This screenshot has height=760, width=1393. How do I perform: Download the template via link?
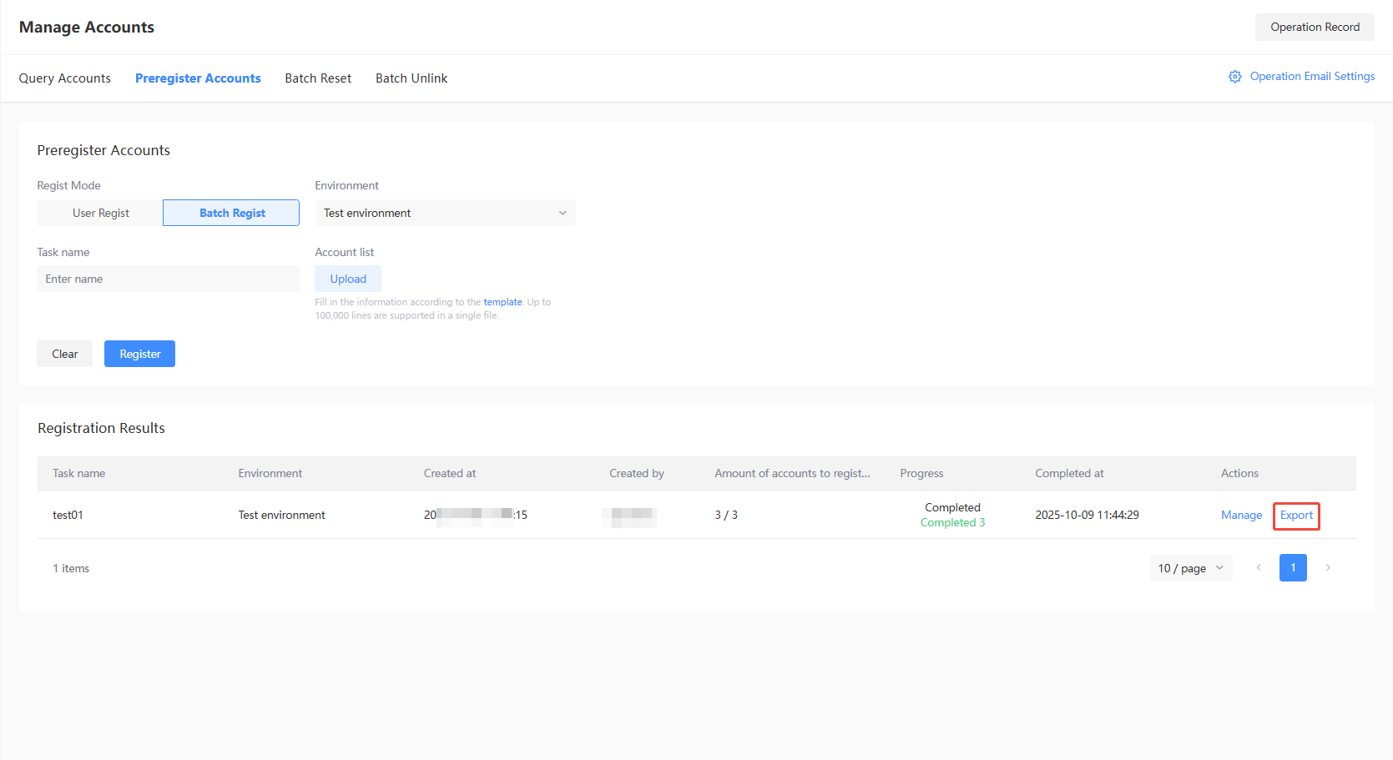coord(502,302)
